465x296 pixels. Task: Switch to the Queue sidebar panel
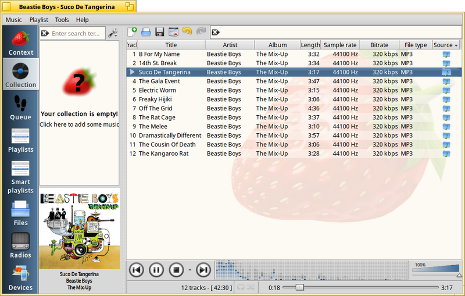[x=20, y=107]
